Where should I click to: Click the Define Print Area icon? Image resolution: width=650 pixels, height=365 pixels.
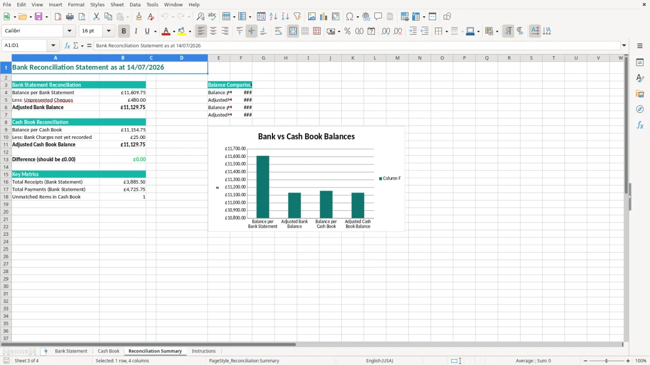tap(405, 17)
